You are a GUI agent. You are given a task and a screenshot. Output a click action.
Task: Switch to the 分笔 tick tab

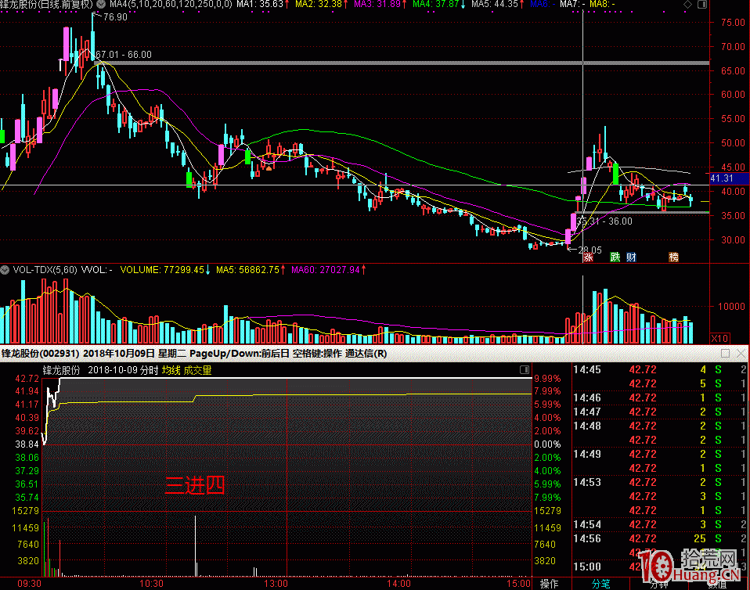coord(600,583)
